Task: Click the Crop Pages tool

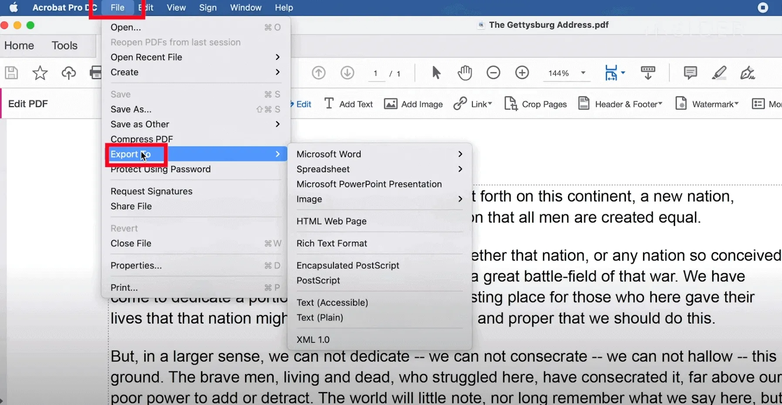Action: (535, 104)
